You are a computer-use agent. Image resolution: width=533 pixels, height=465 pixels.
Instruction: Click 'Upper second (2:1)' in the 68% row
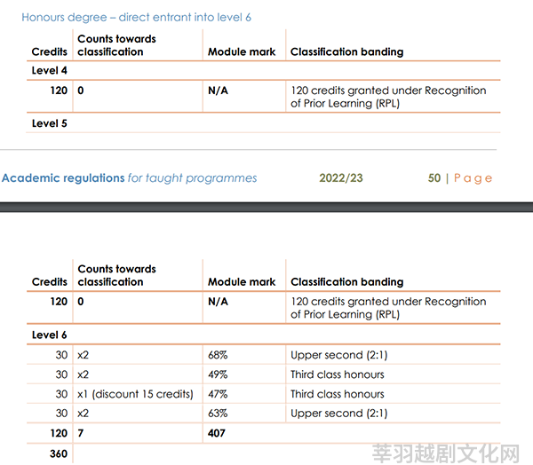(x=339, y=355)
